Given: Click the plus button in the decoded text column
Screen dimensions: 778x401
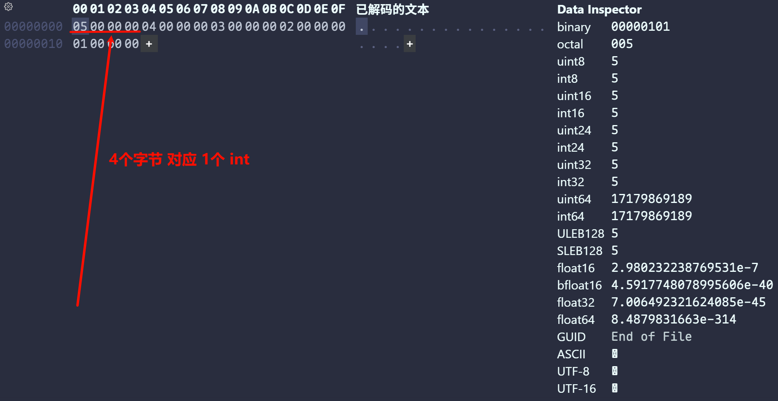Looking at the screenshot, I should (x=409, y=44).
